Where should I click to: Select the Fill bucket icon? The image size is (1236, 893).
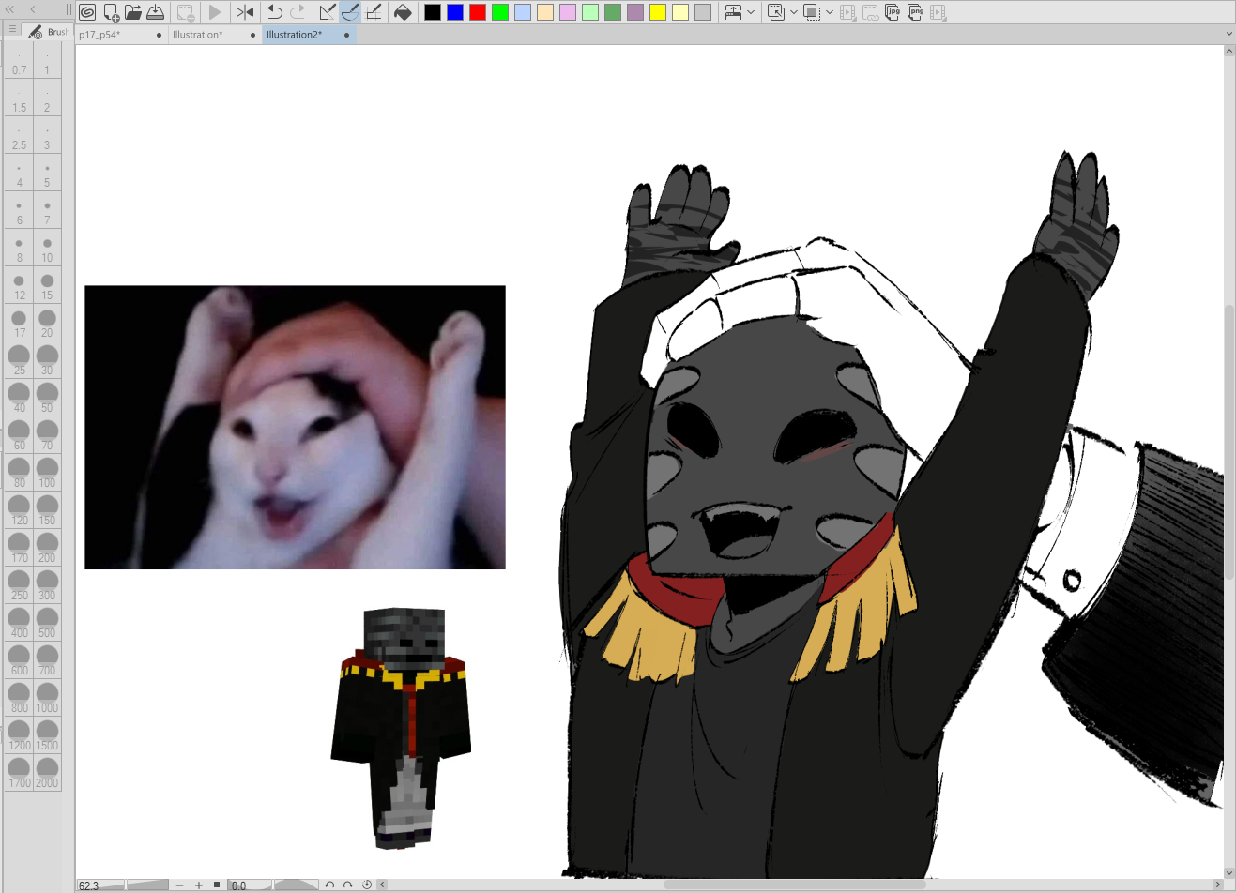(403, 12)
